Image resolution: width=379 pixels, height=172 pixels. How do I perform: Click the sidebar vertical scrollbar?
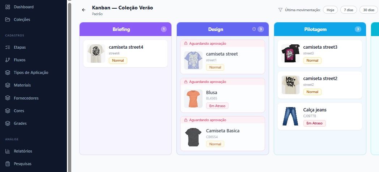(x=69, y=72)
